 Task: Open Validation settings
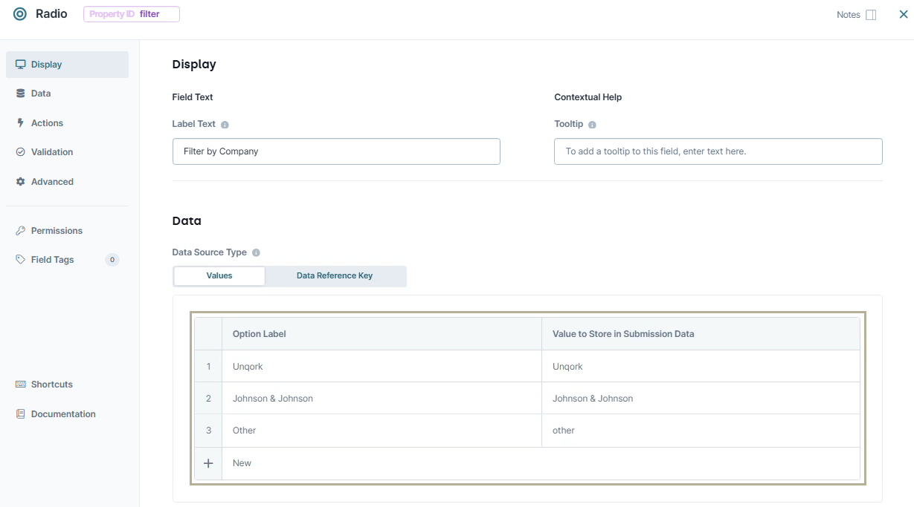coord(51,151)
